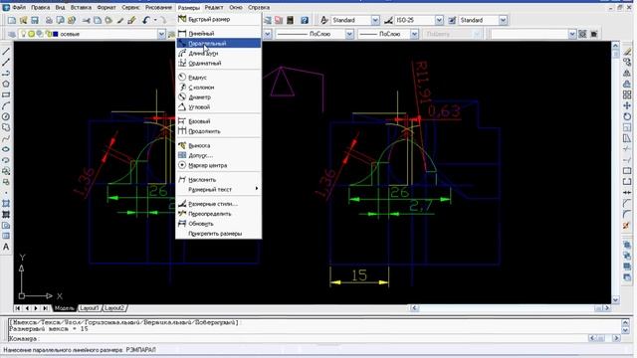The image size is (637, 358).
Task: Click the Open file icon
Action: coord(23,20)
